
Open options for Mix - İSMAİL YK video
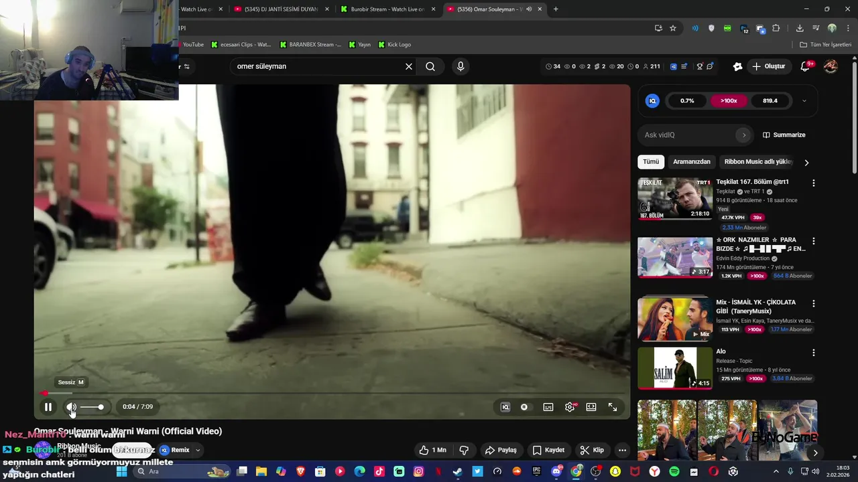[814, 303]
